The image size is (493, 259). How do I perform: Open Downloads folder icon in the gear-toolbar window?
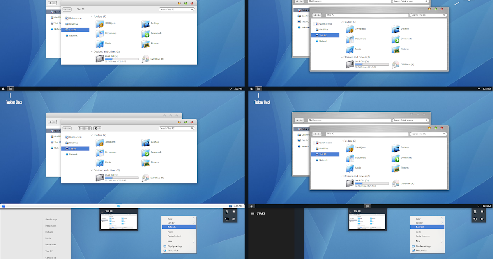[145, 153]
